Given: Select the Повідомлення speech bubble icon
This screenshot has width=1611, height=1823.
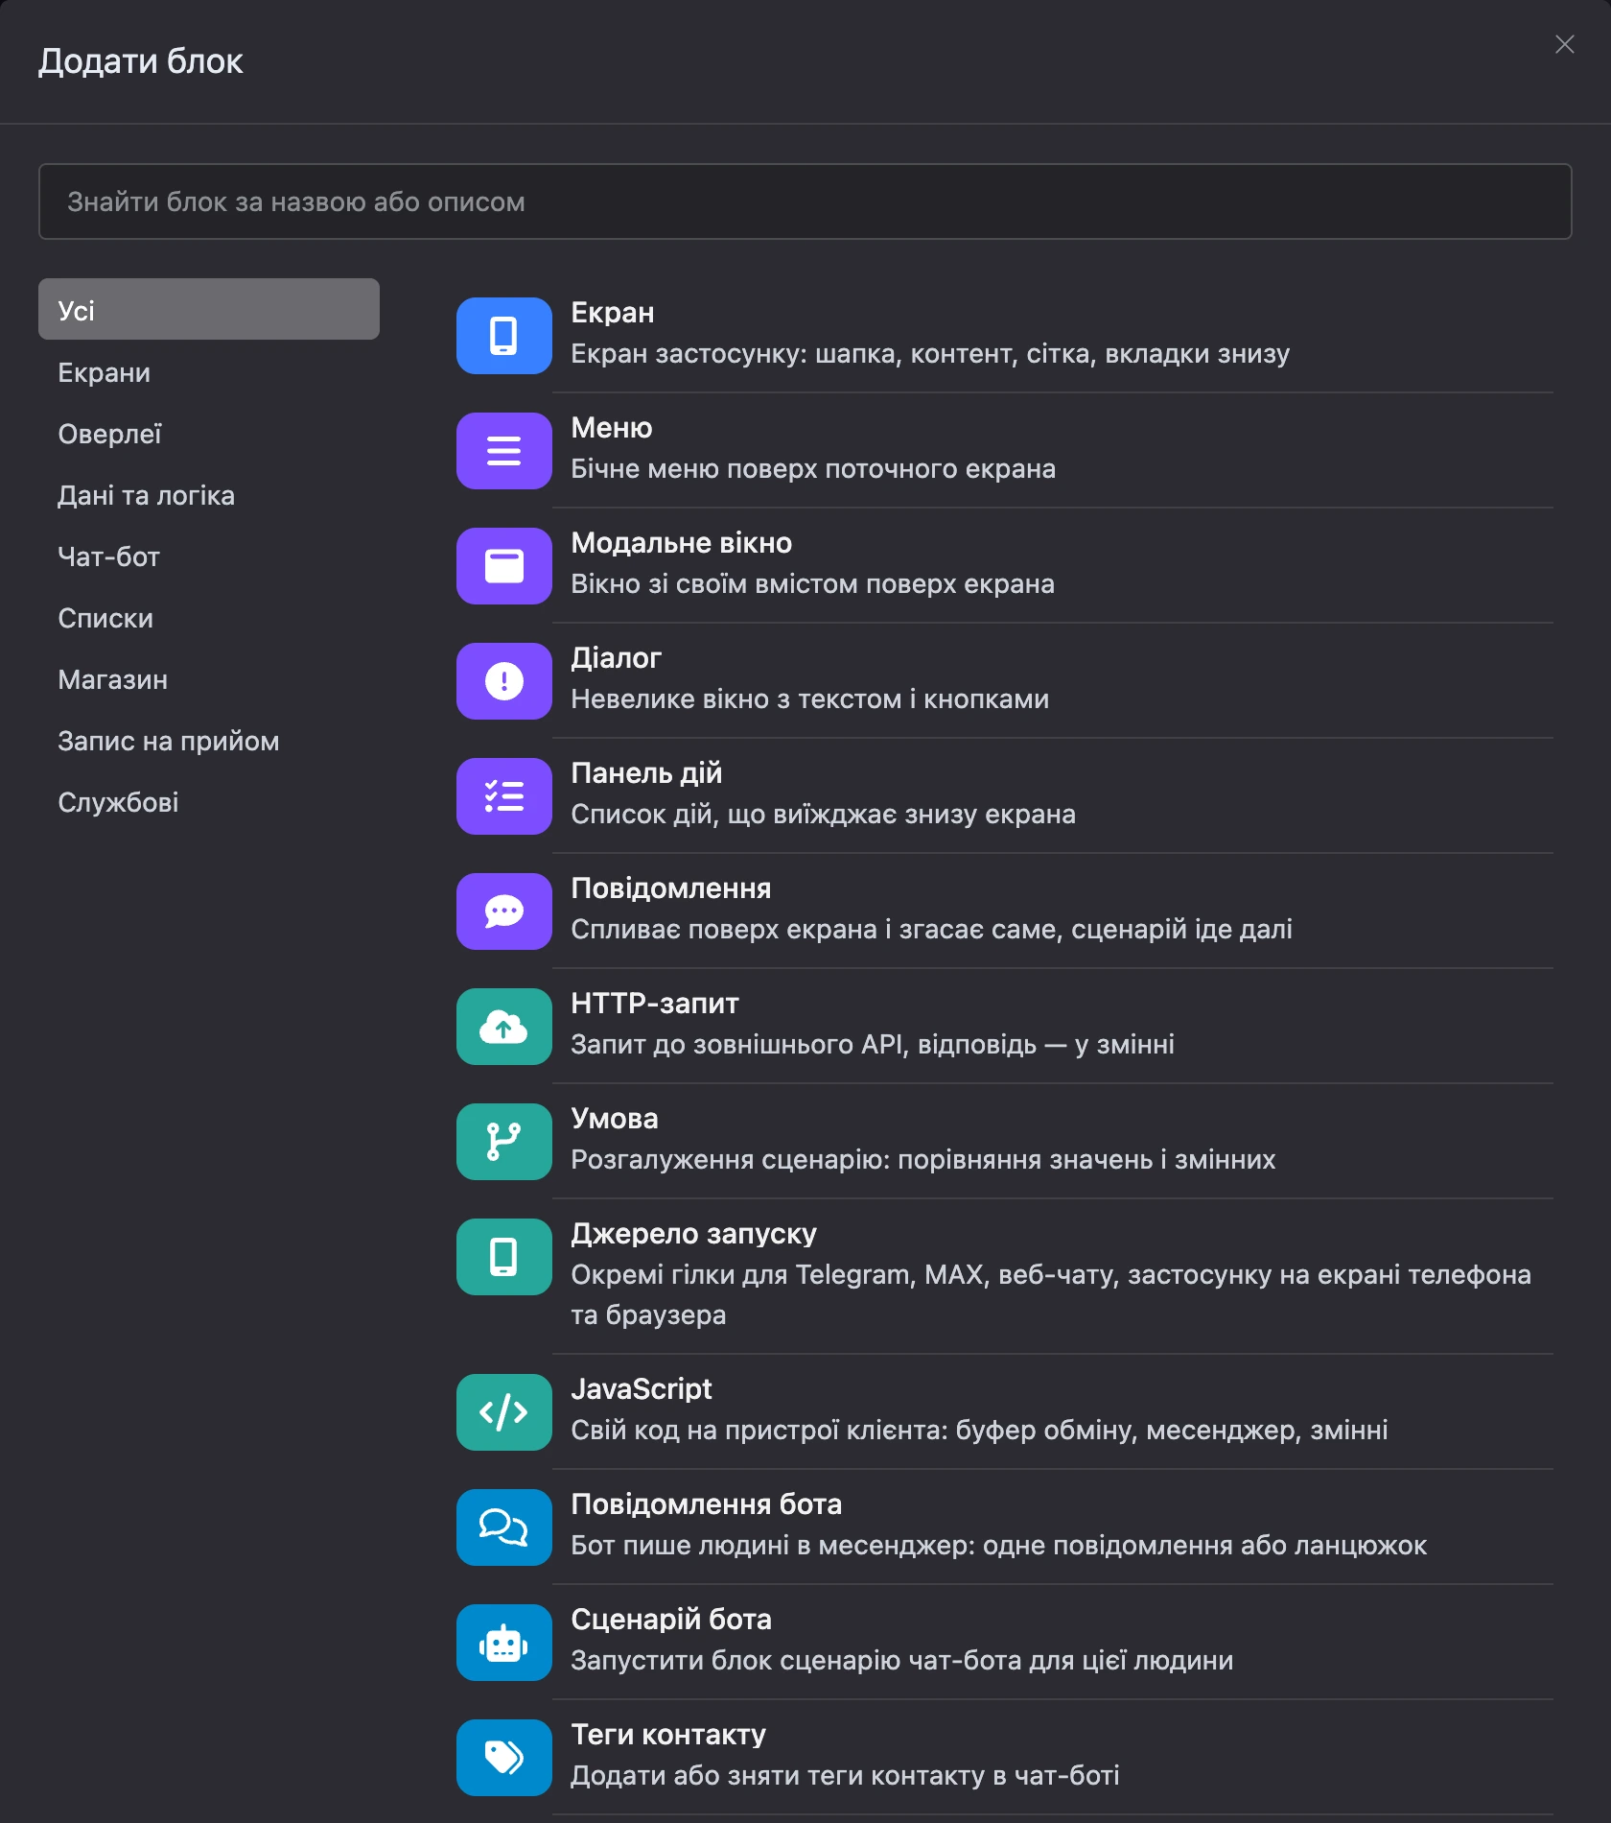Looking at the screenshot, I should tap(503, 911).
